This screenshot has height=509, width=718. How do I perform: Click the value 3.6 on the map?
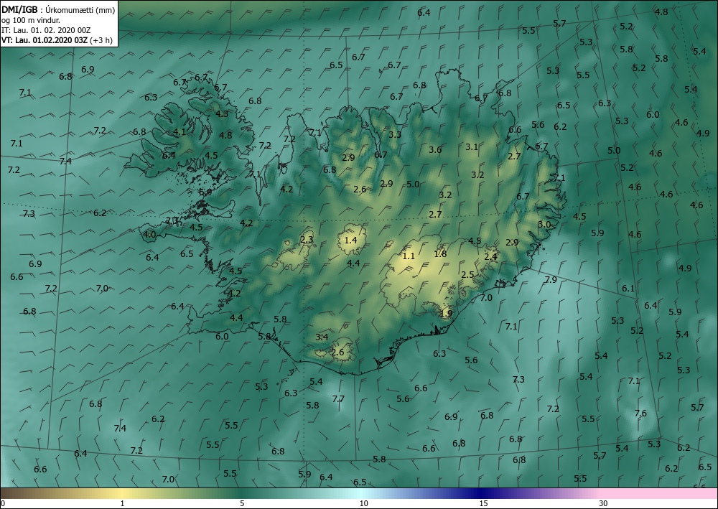[436, 149]
